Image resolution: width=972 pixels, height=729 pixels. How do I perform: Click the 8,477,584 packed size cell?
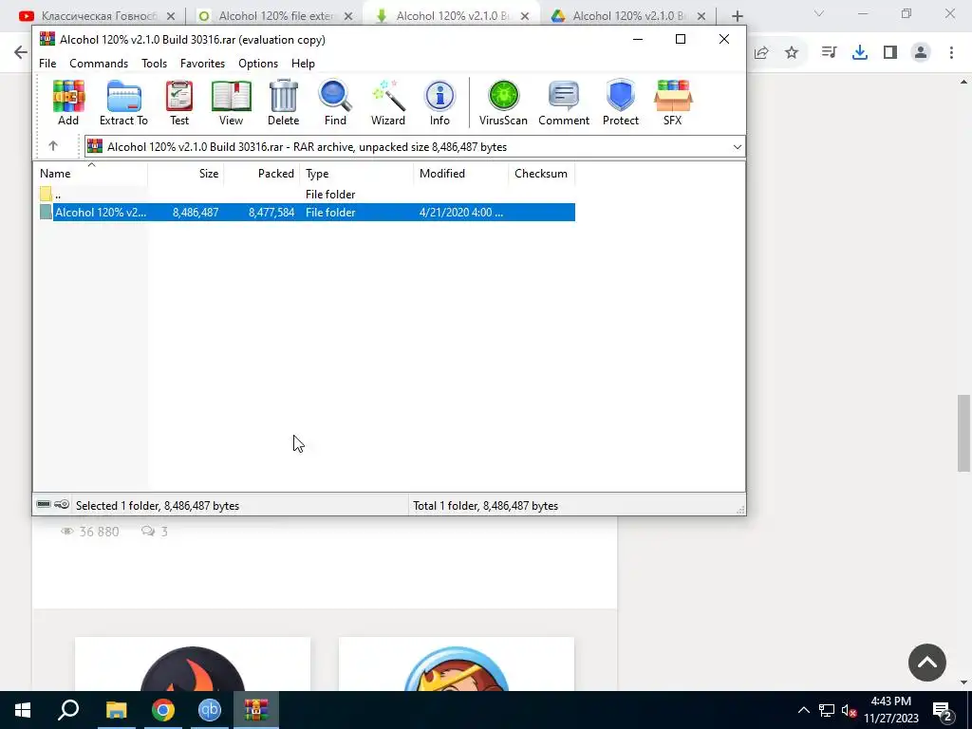click(271, 212)
